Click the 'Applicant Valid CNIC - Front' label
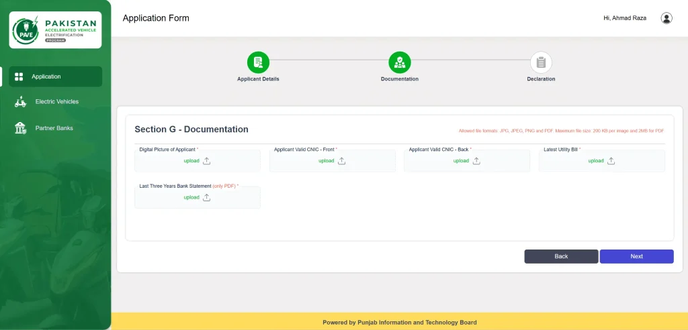Image resolution: width=688 pixels, height=330 pixels. (x=304, y=150)
